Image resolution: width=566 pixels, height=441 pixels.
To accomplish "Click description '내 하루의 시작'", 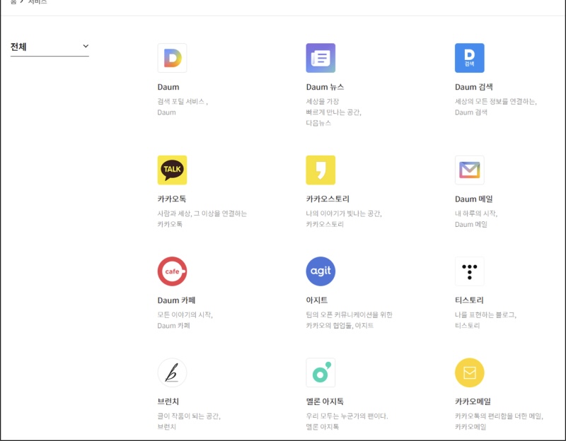I will 476,213.
